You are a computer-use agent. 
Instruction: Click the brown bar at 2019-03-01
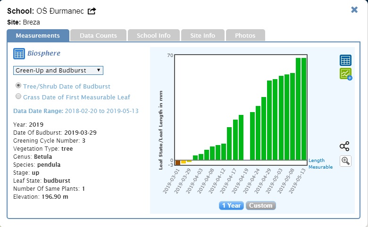[178, 163]
